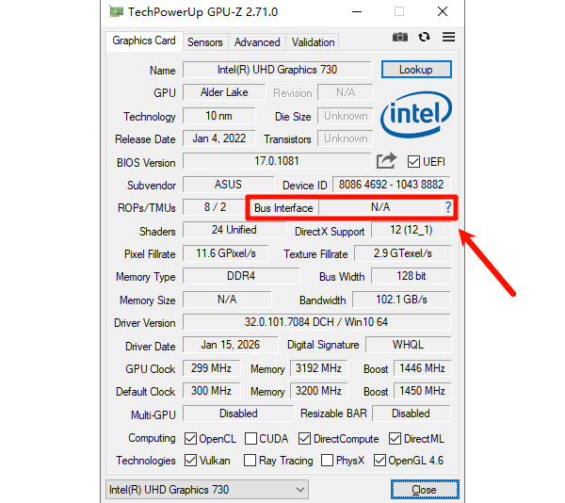
Task: Take a screenshot with the camera icon
Action: tap(400, 37)
